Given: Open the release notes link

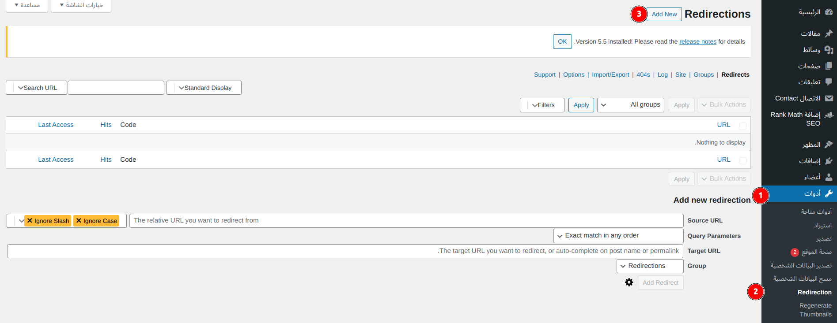Looking at the screenshot, I should [x=697, y=41].
